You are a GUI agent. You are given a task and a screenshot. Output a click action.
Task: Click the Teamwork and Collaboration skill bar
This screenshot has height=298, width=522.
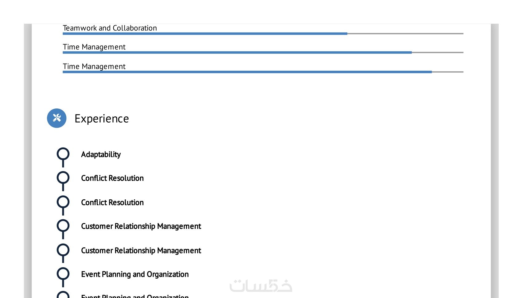tap(263, 33)
